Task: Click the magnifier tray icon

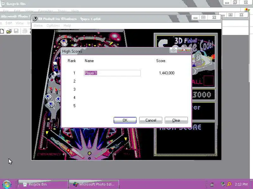Action: coord(229,184)
